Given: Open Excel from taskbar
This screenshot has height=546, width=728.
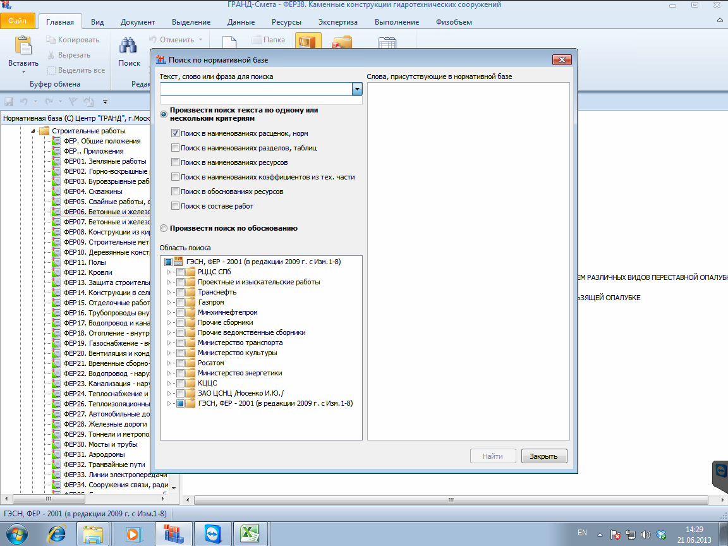Looking at the screenshot, I should 251,534.
